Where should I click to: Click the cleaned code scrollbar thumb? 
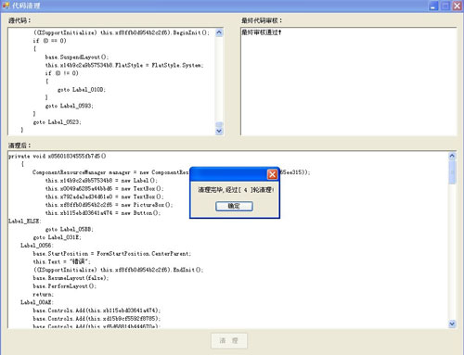pos(452,171)
